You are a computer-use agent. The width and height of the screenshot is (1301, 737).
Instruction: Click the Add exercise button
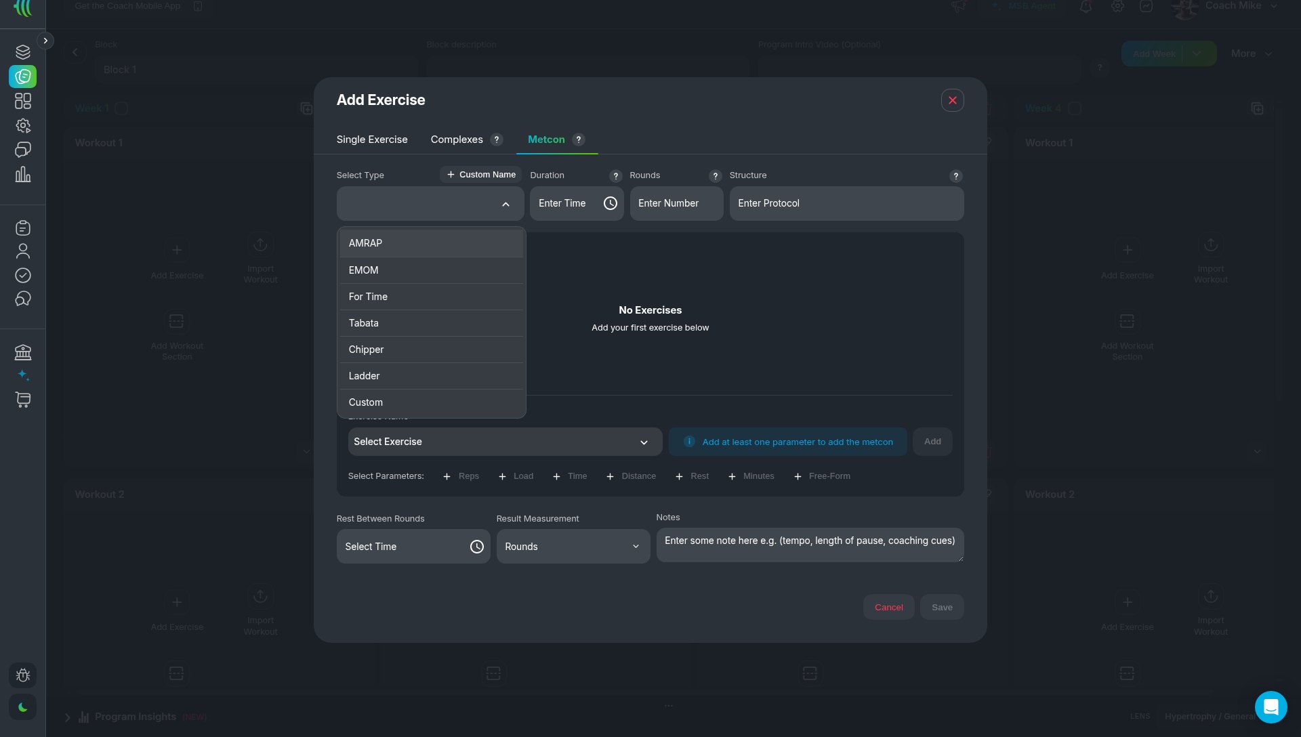point(932,442)
